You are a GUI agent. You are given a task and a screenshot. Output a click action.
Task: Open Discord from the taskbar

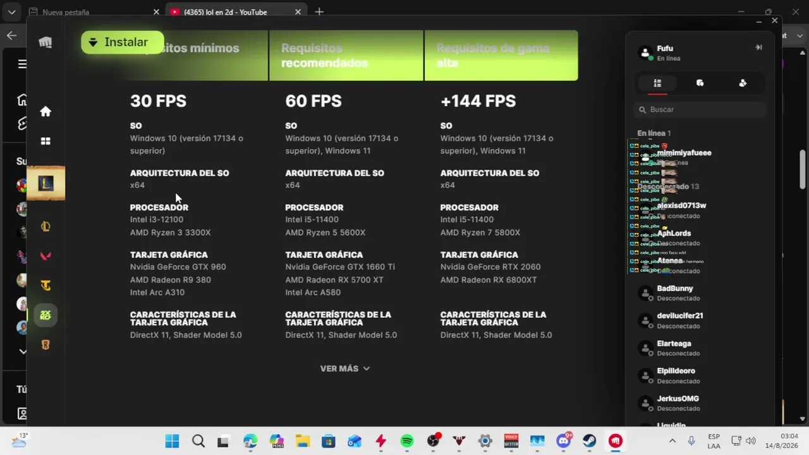click(563, 441)
